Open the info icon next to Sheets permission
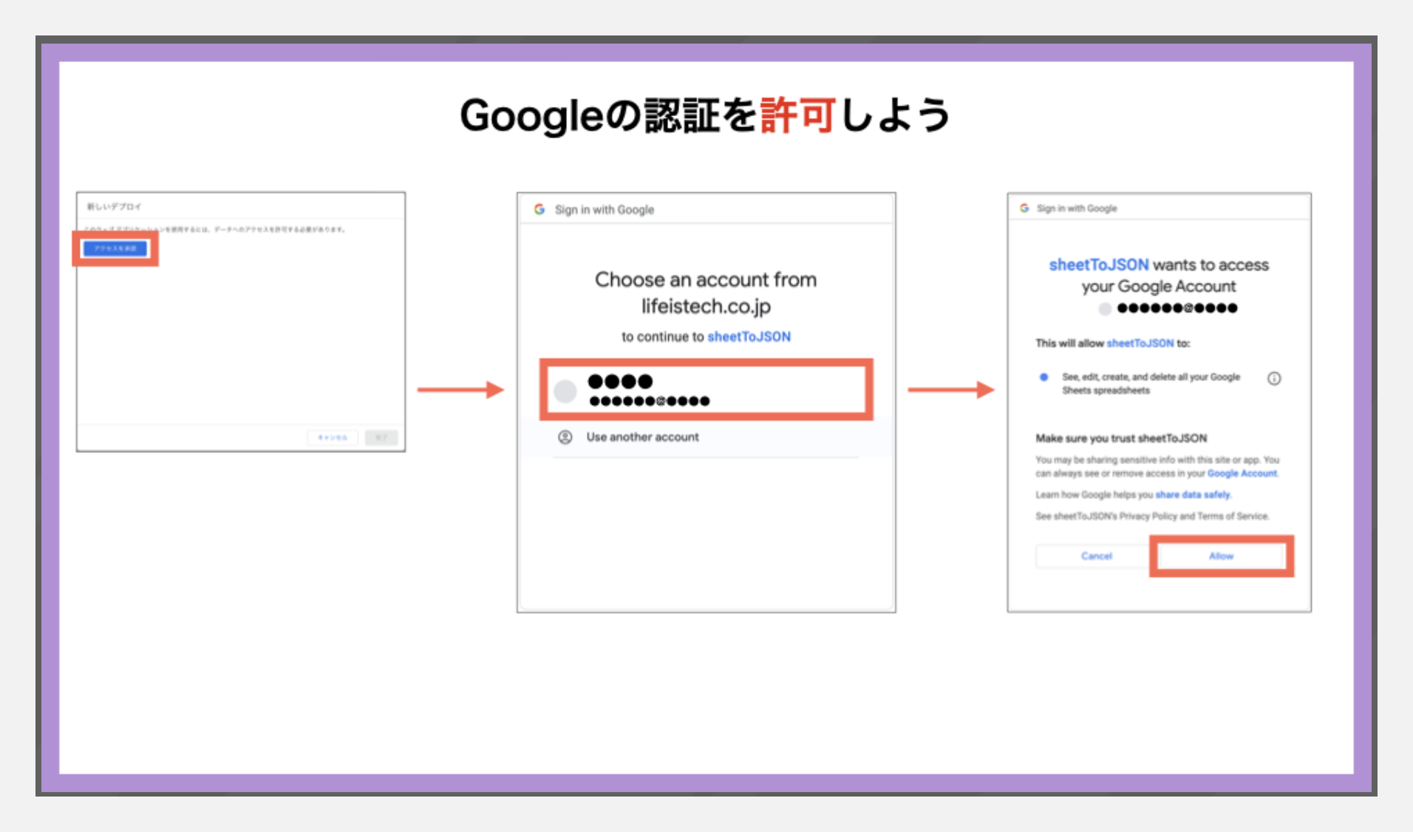 (1274, 378)
